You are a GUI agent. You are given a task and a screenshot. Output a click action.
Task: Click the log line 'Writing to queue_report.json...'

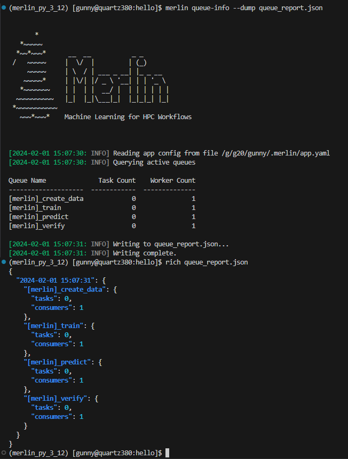pyautogui.click(x=171, y=244)
